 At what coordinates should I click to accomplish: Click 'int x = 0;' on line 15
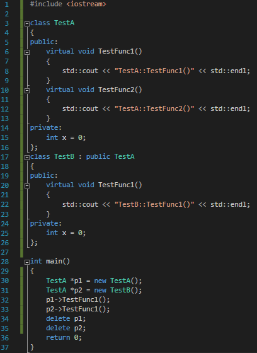point(66,137)
